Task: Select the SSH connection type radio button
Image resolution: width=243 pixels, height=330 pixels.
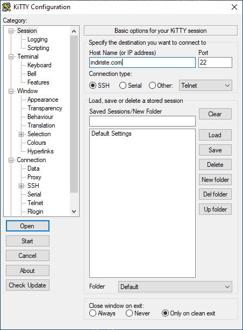Action: click(x=92, y=86)
